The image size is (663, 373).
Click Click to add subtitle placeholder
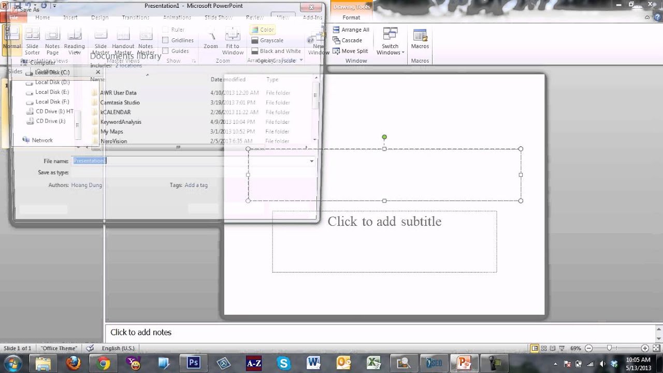click(x=384, y=241)
